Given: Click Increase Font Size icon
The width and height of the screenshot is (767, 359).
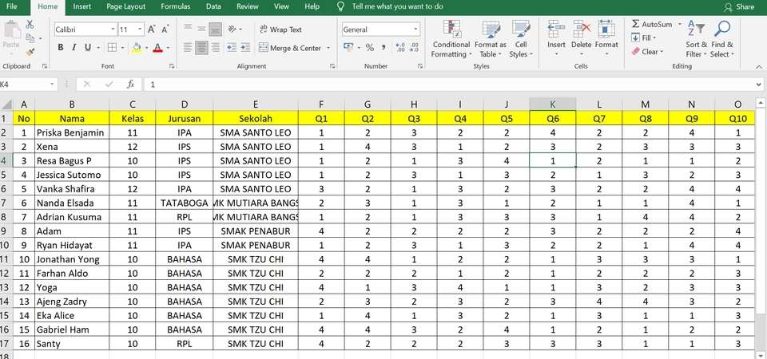Looking at the screenshot, I should pos(152,30).
